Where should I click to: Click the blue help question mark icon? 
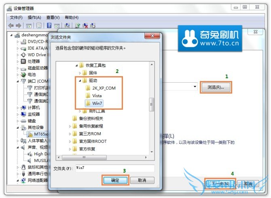(x=49, y=25)
